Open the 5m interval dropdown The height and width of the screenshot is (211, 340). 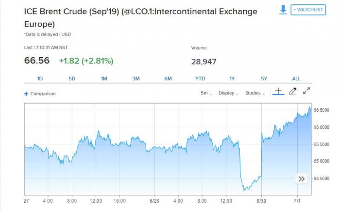206,93
